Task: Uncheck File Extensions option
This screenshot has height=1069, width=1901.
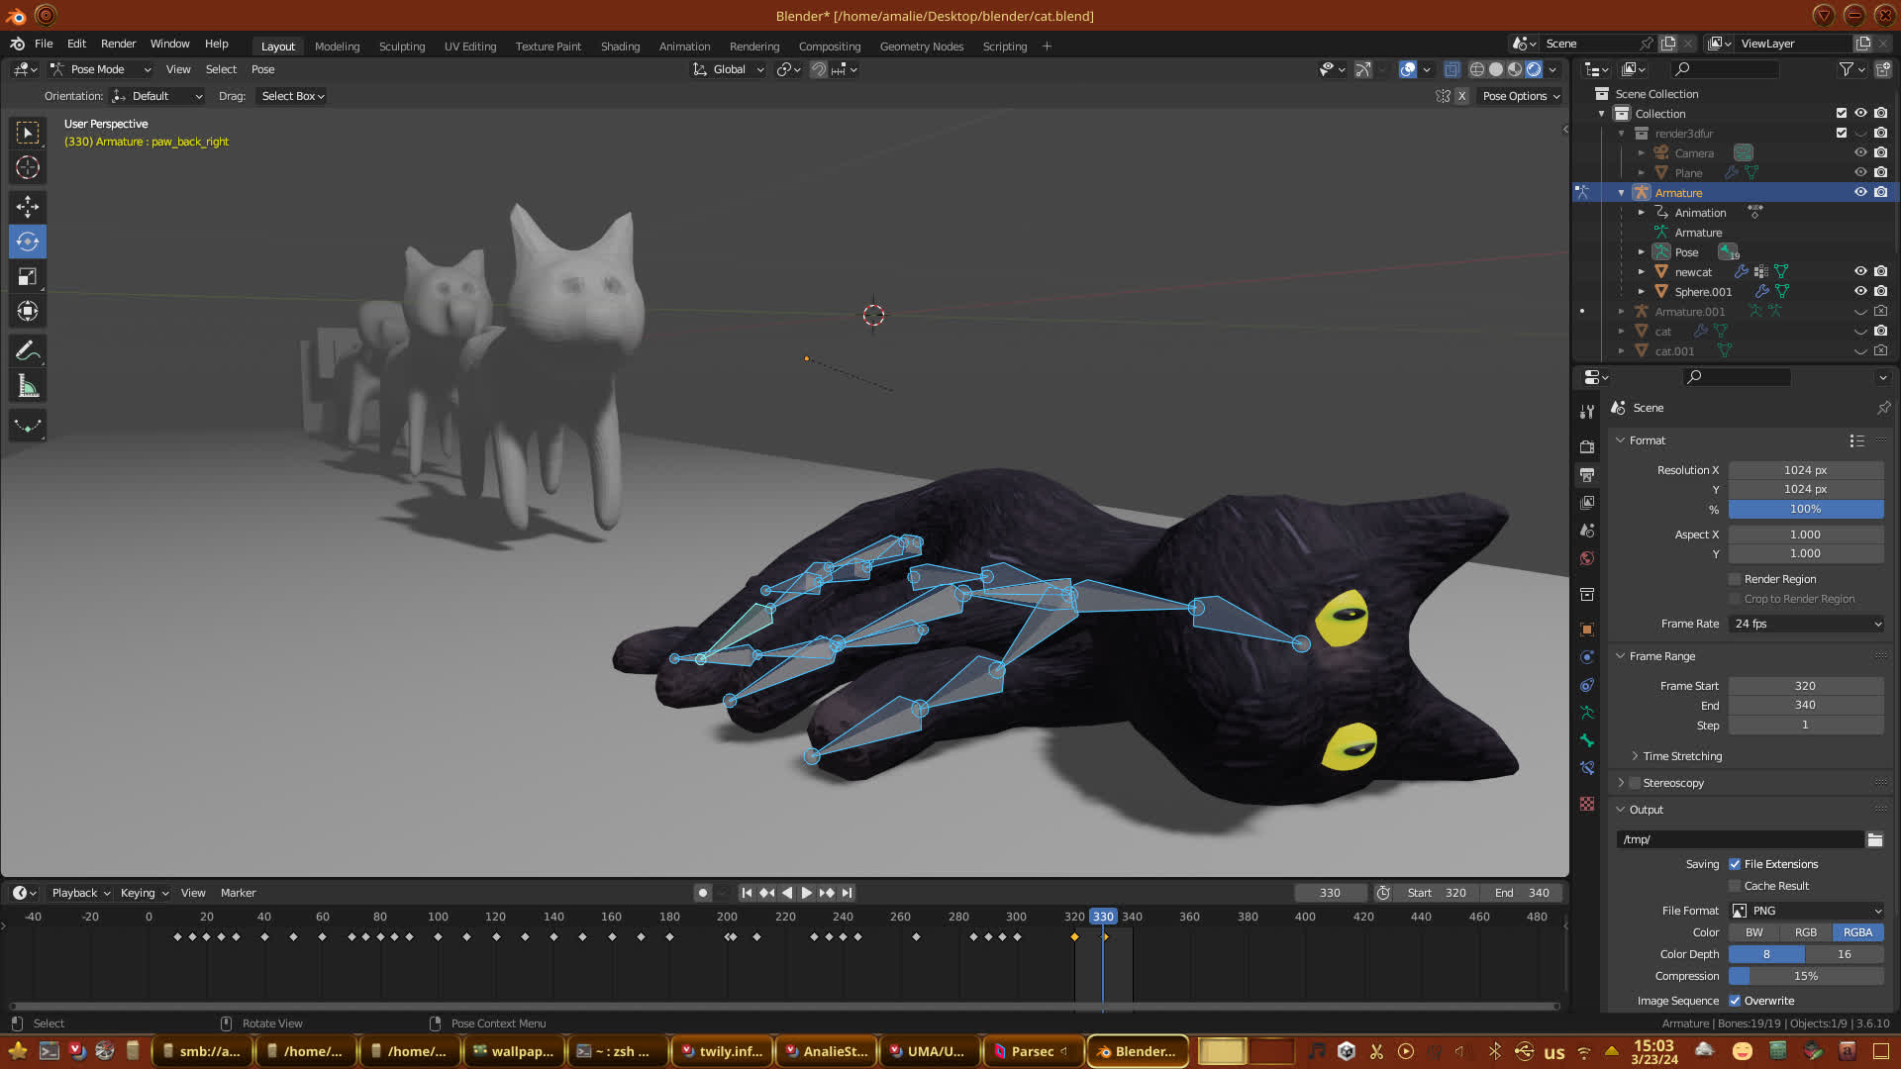Action: (1735, 864)
